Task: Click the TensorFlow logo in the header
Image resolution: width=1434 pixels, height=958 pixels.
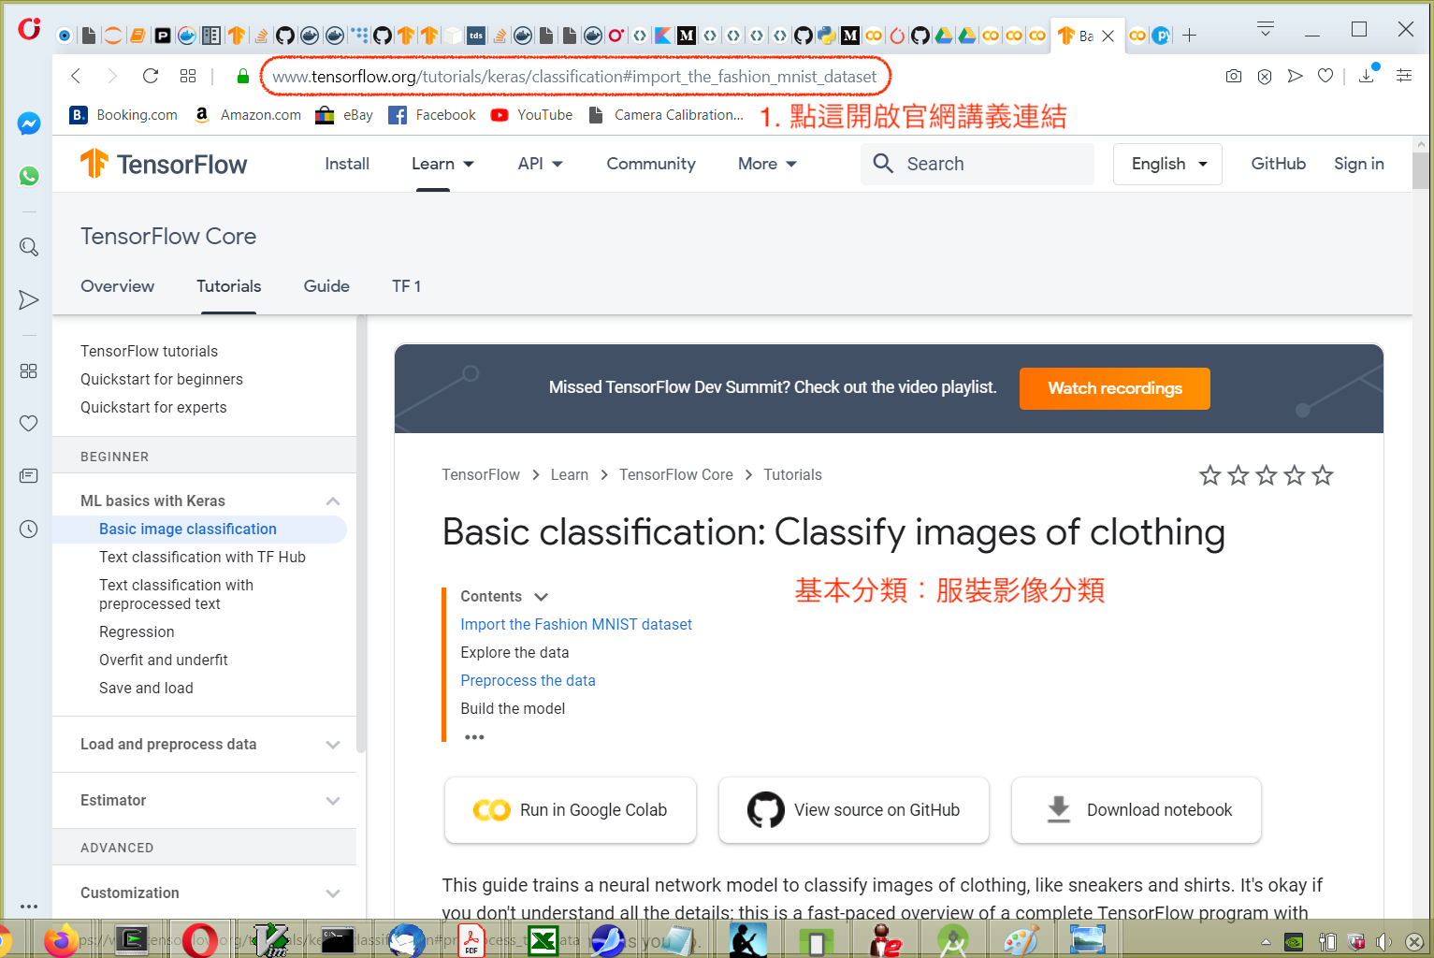Action: 164,164
